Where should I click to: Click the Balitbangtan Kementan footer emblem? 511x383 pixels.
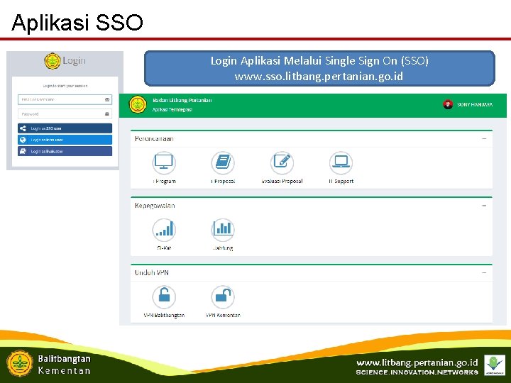tap(20, 363)
